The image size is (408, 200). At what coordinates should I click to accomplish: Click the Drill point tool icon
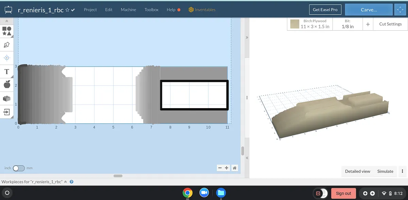(x=7, y=58)
